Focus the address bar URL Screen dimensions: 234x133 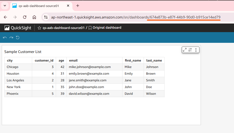[136, 17]
